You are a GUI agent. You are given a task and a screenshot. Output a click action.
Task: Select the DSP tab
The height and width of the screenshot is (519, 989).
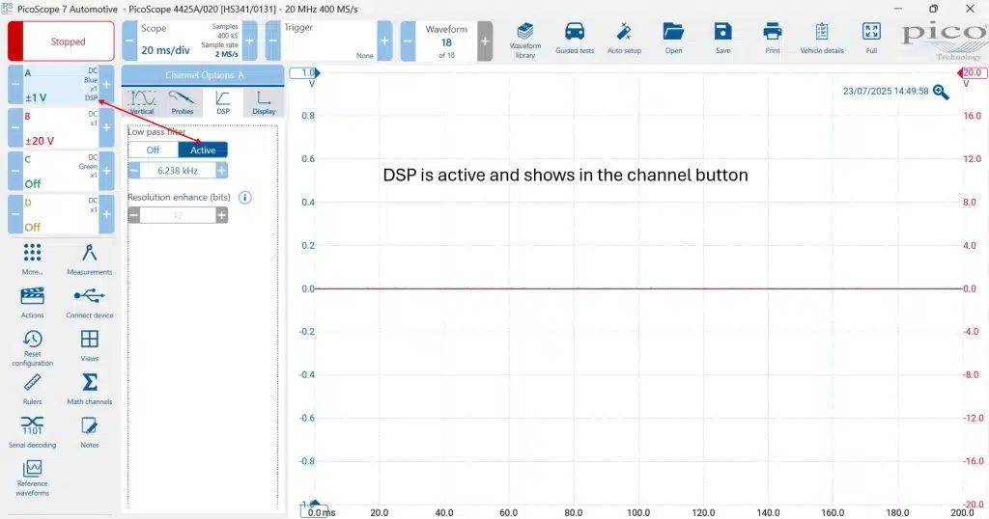[x=223, y=102]
